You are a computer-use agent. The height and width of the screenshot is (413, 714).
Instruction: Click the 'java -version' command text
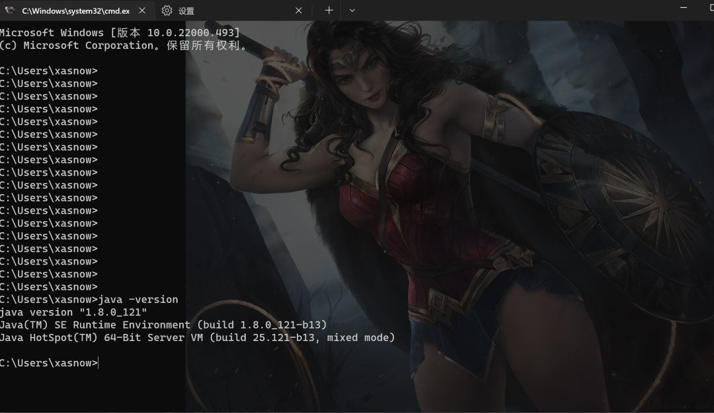138,300
